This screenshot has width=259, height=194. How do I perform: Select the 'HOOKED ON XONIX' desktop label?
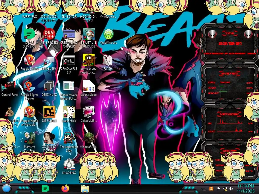(x=89, y=18)
